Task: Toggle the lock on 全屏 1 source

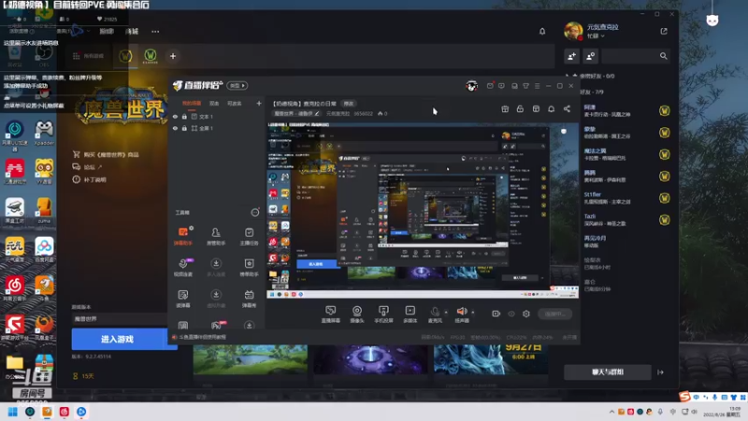Action: coord(184,128)
